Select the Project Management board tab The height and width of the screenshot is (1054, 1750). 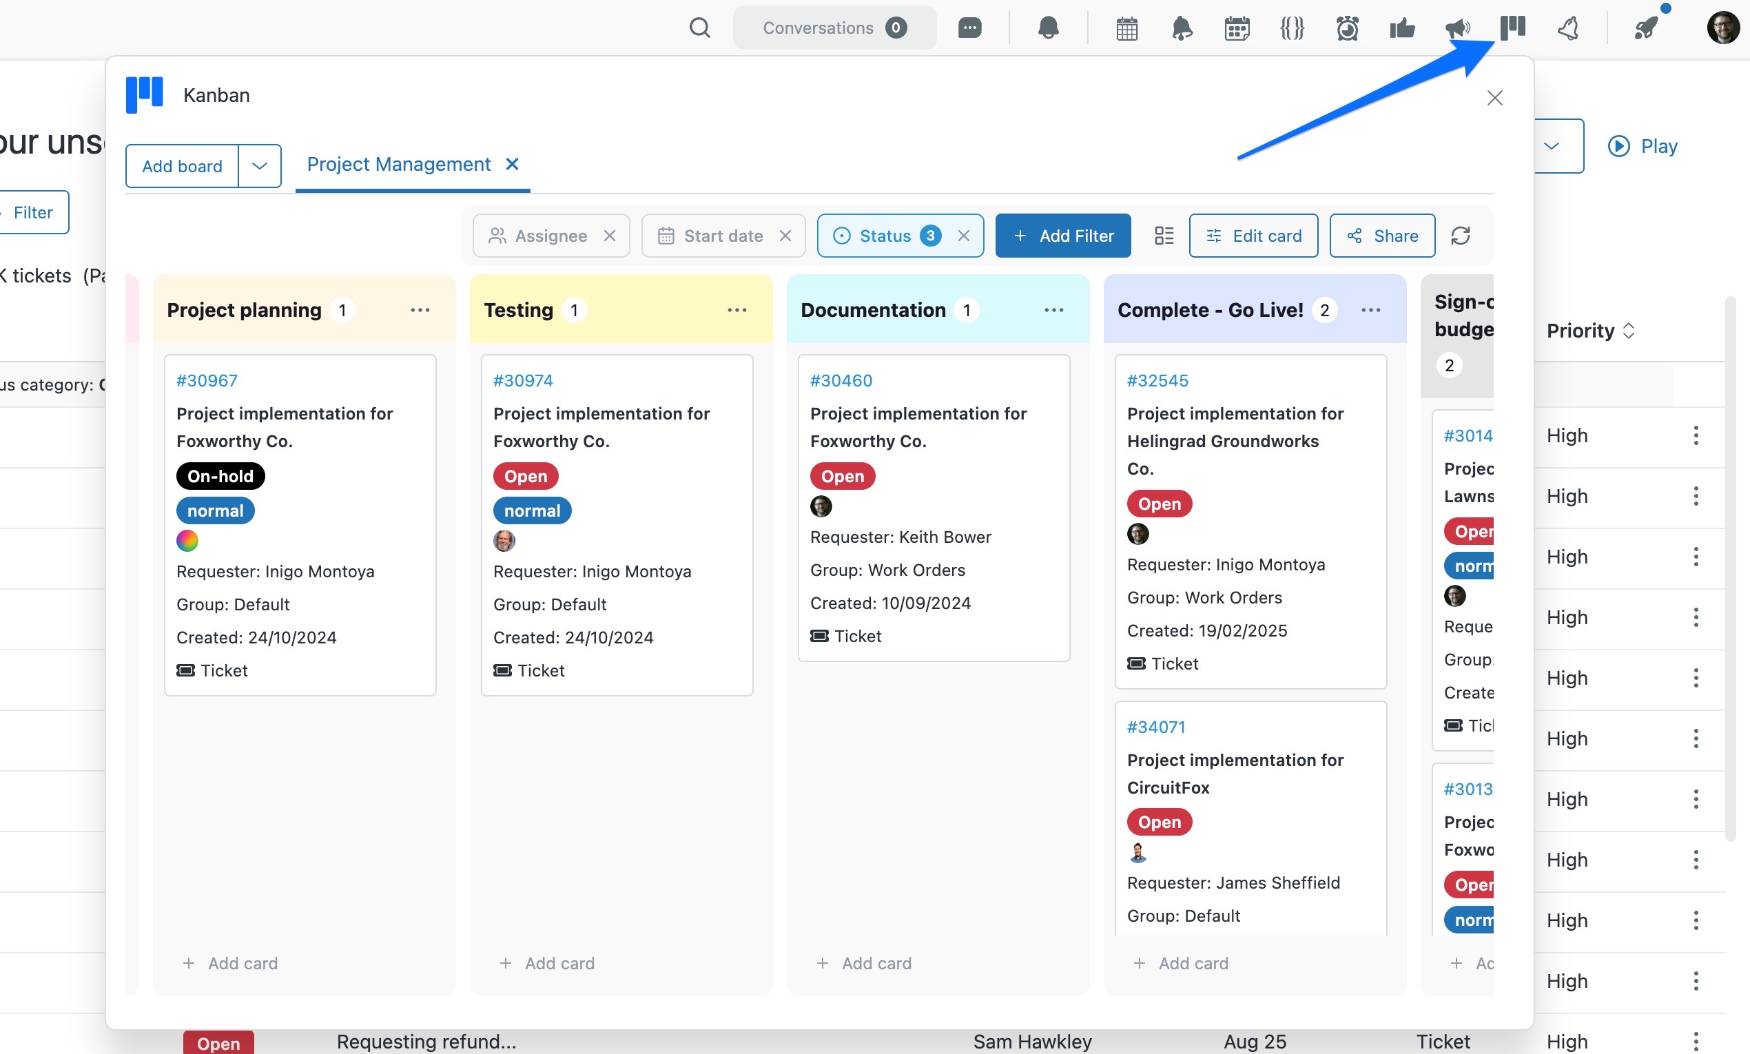coord(398,164)
